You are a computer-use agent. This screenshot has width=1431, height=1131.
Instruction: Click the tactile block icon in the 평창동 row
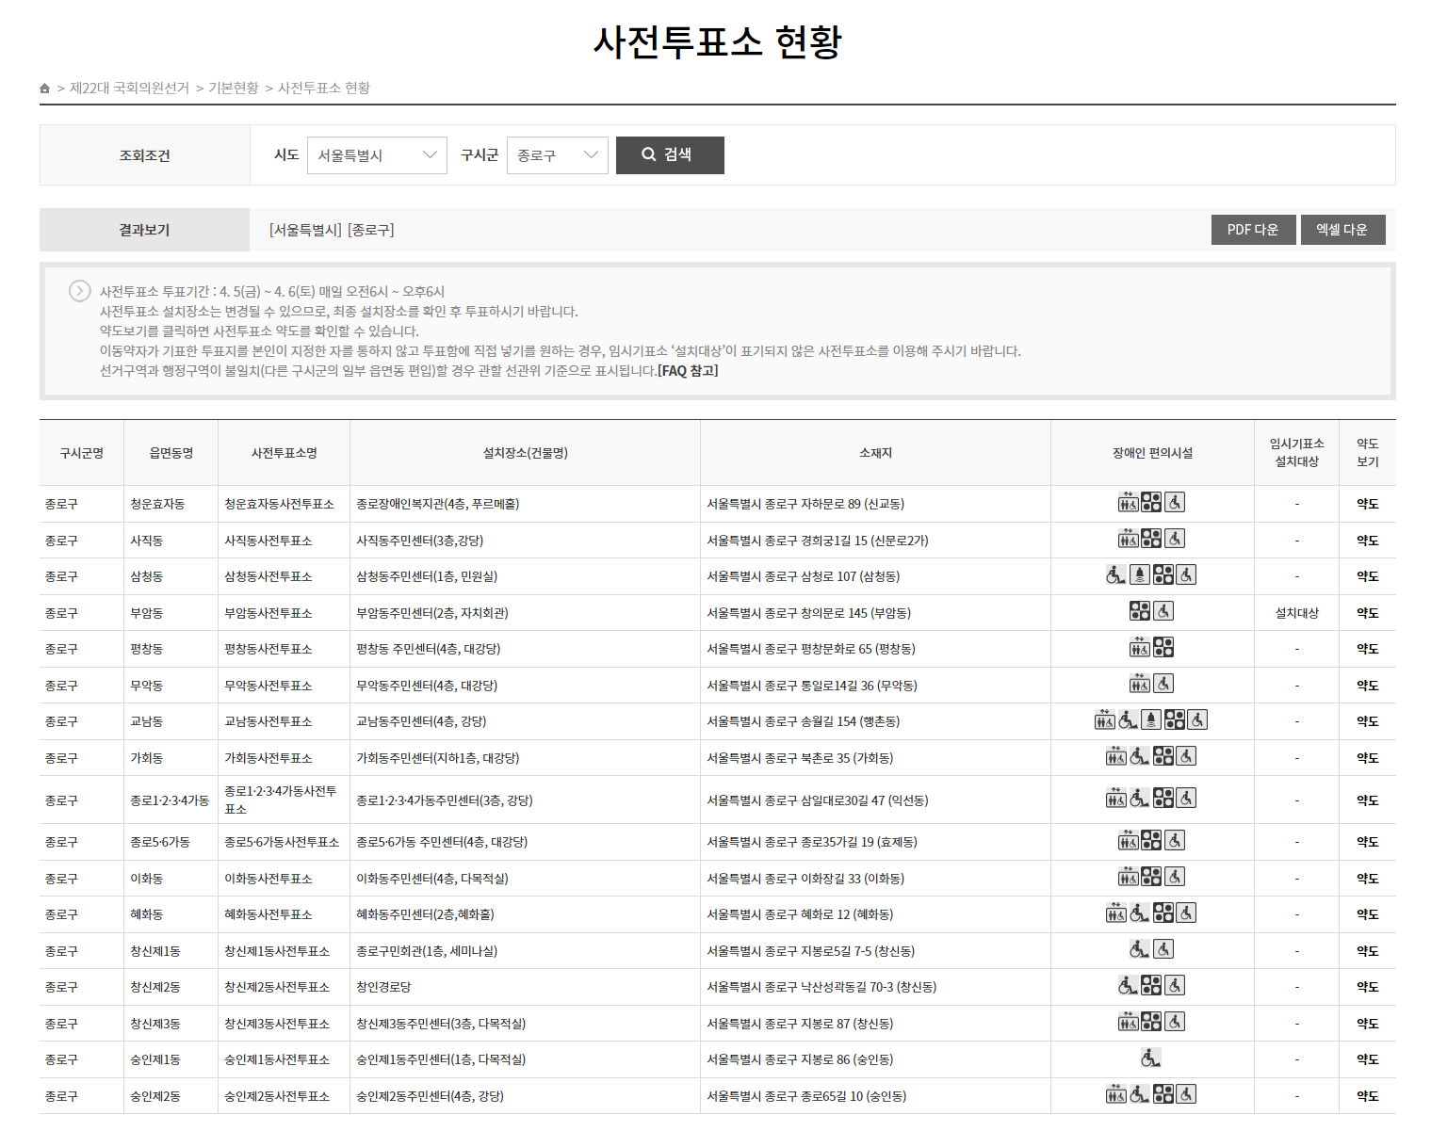1163,648
